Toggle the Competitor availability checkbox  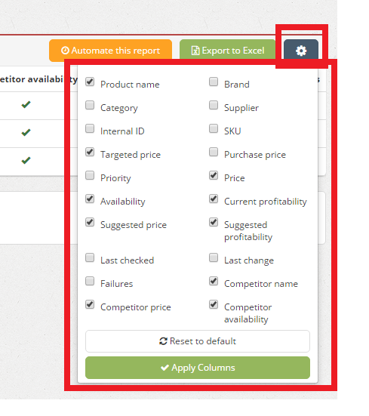[x=214, y=304]
